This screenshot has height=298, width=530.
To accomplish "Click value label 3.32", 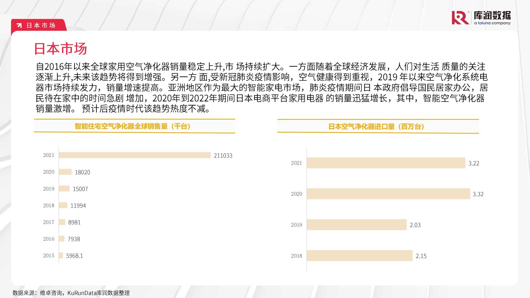I will pyautogui.click(x=478, y=194).
